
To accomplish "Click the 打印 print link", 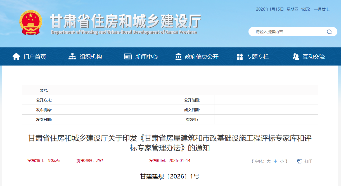I will click(309, 161).
